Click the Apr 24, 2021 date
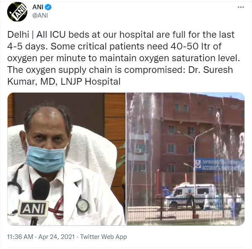Image resolution: width=252 pixels, height=249 pixels. tap(57, 237)
